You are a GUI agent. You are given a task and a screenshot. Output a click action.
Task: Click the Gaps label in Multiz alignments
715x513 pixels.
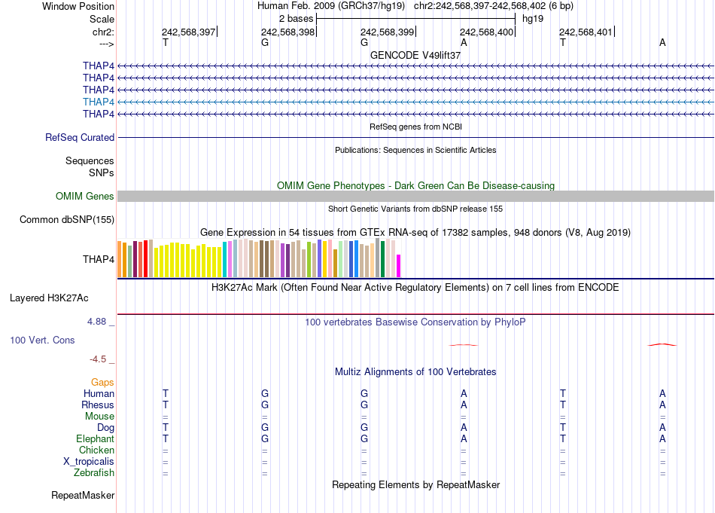tap(102, 383)
